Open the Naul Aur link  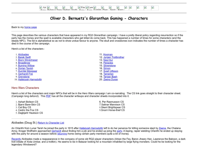(108, 60)
